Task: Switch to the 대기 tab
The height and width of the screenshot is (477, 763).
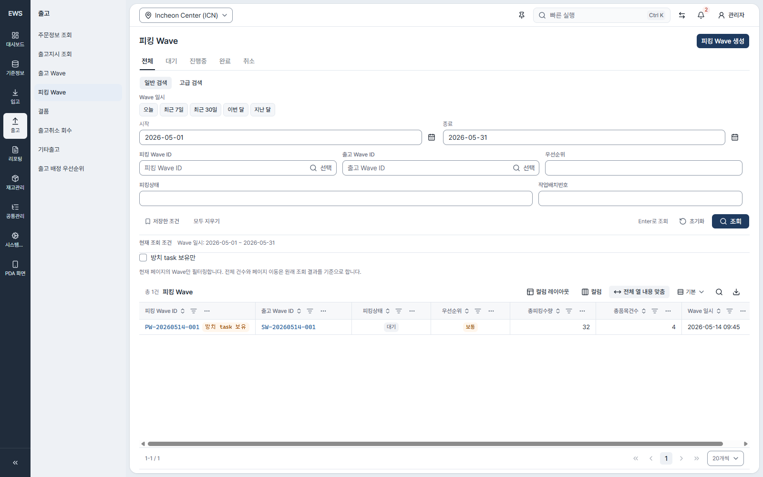Action: [x=171, y=61]
